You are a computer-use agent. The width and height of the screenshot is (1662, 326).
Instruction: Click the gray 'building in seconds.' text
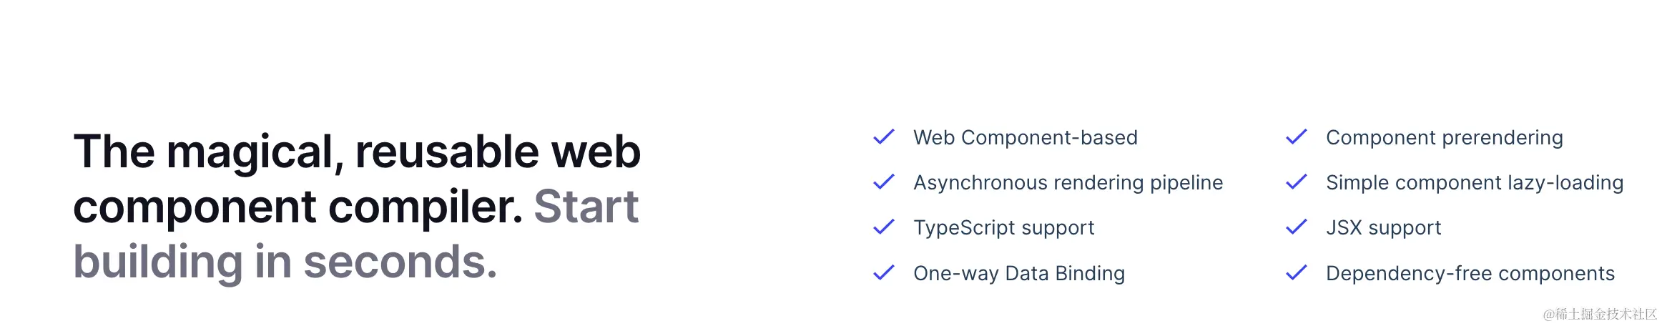(285, 262)
